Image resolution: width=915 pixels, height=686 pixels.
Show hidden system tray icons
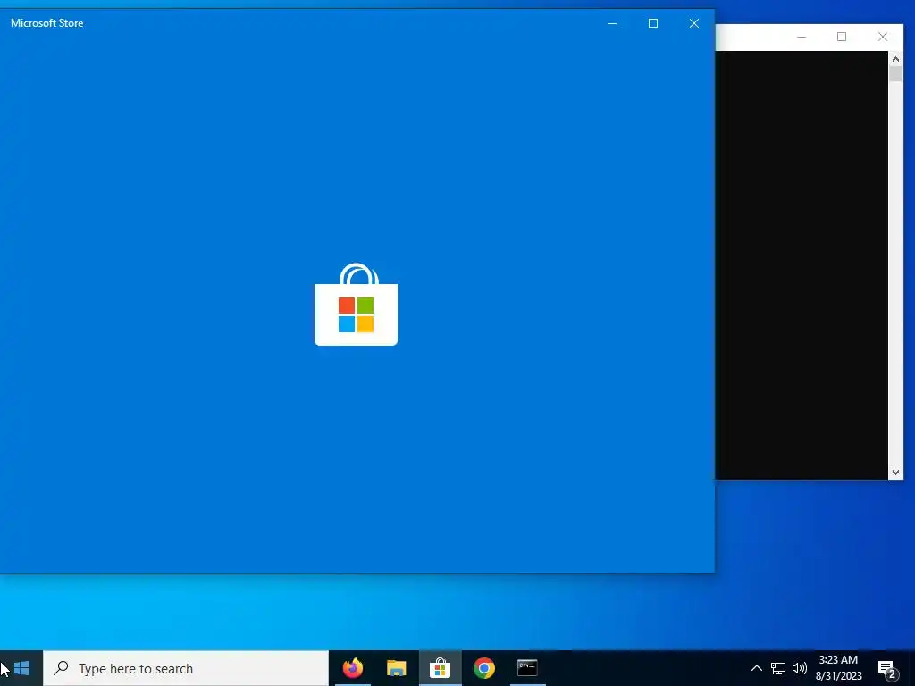(756, 668)
